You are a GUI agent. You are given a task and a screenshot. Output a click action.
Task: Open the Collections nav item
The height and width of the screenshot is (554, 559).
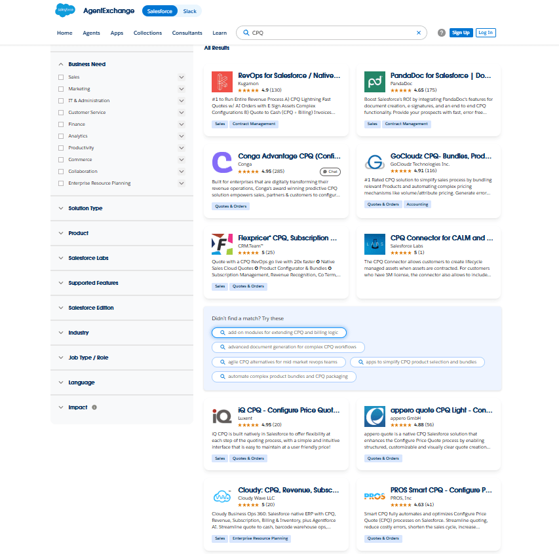click(x=147, y=33)
